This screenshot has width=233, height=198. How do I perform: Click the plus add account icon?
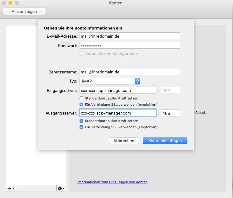(x=9, y=188)
